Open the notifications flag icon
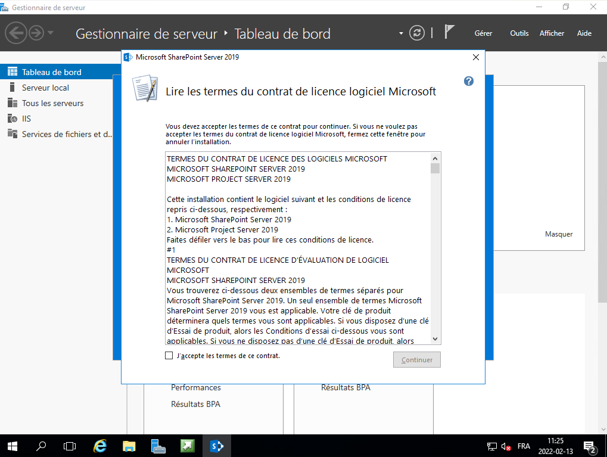This screenshot has height=457, width=607. pos(450,33)
